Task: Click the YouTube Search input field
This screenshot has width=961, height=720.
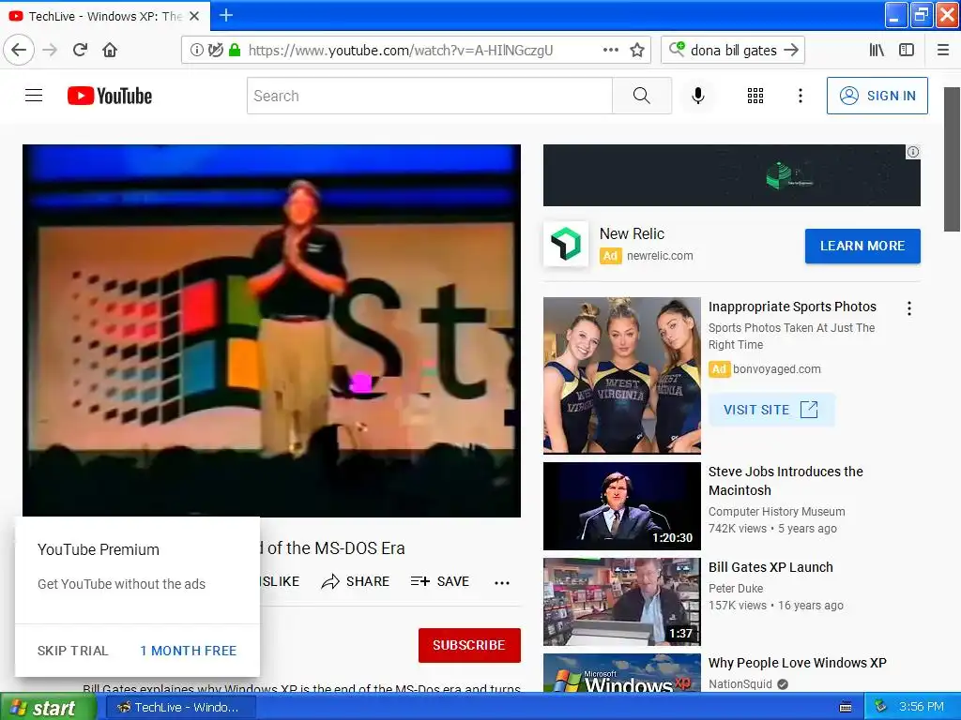Action: point(430,96)
